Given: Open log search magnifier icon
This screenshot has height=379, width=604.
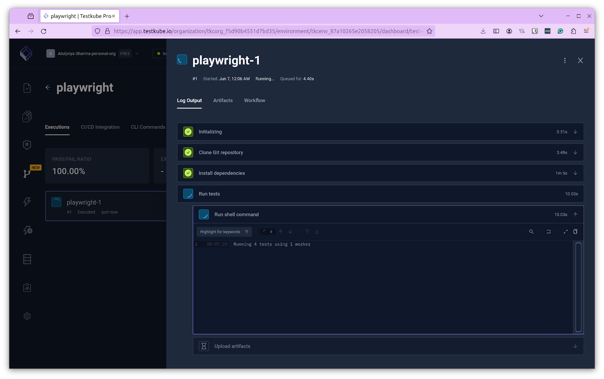Looking at the screenshot, I should [531, 232].
